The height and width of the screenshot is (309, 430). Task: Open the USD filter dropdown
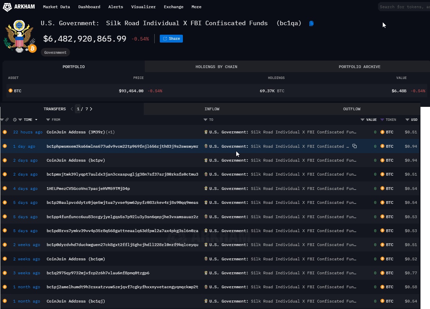tap(407, 119)
